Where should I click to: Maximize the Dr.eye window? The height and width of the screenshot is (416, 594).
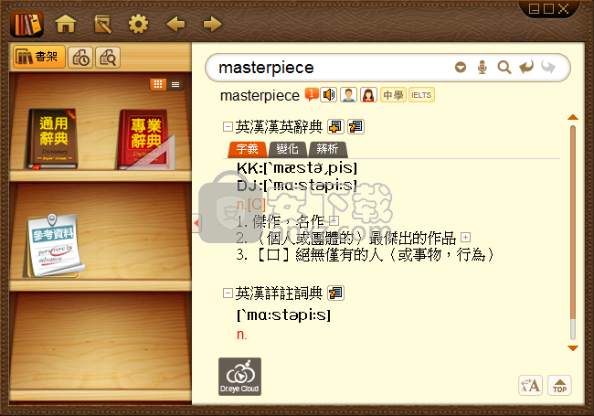548,8
